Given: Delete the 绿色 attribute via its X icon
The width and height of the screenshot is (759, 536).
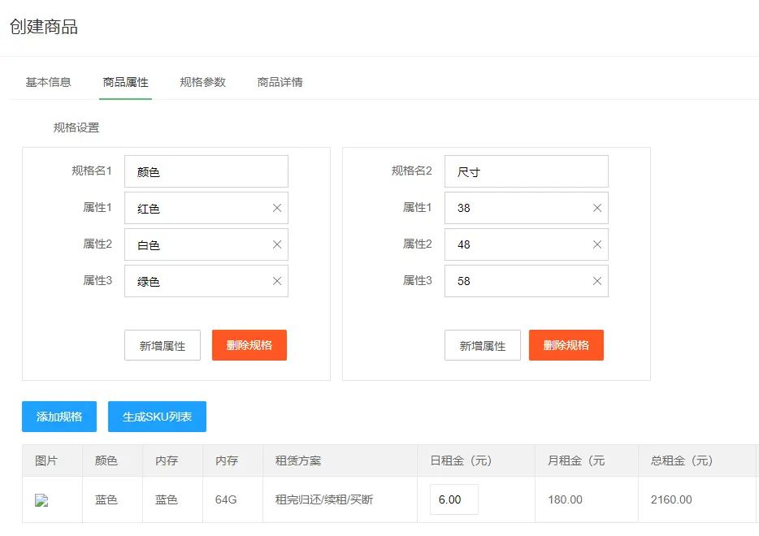Looking at the screenshot, I should (277, 281).
